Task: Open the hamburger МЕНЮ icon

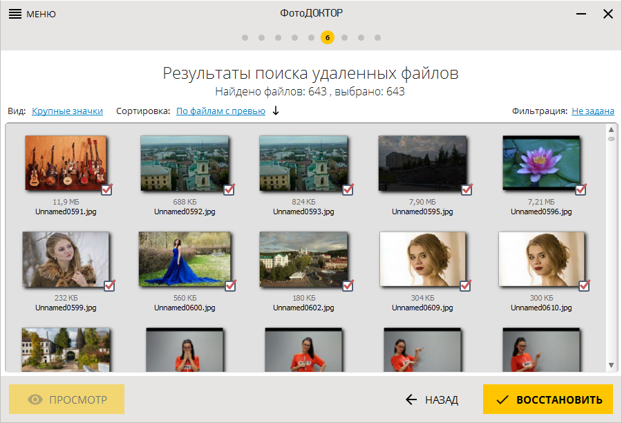Action: tap(15, 14)
